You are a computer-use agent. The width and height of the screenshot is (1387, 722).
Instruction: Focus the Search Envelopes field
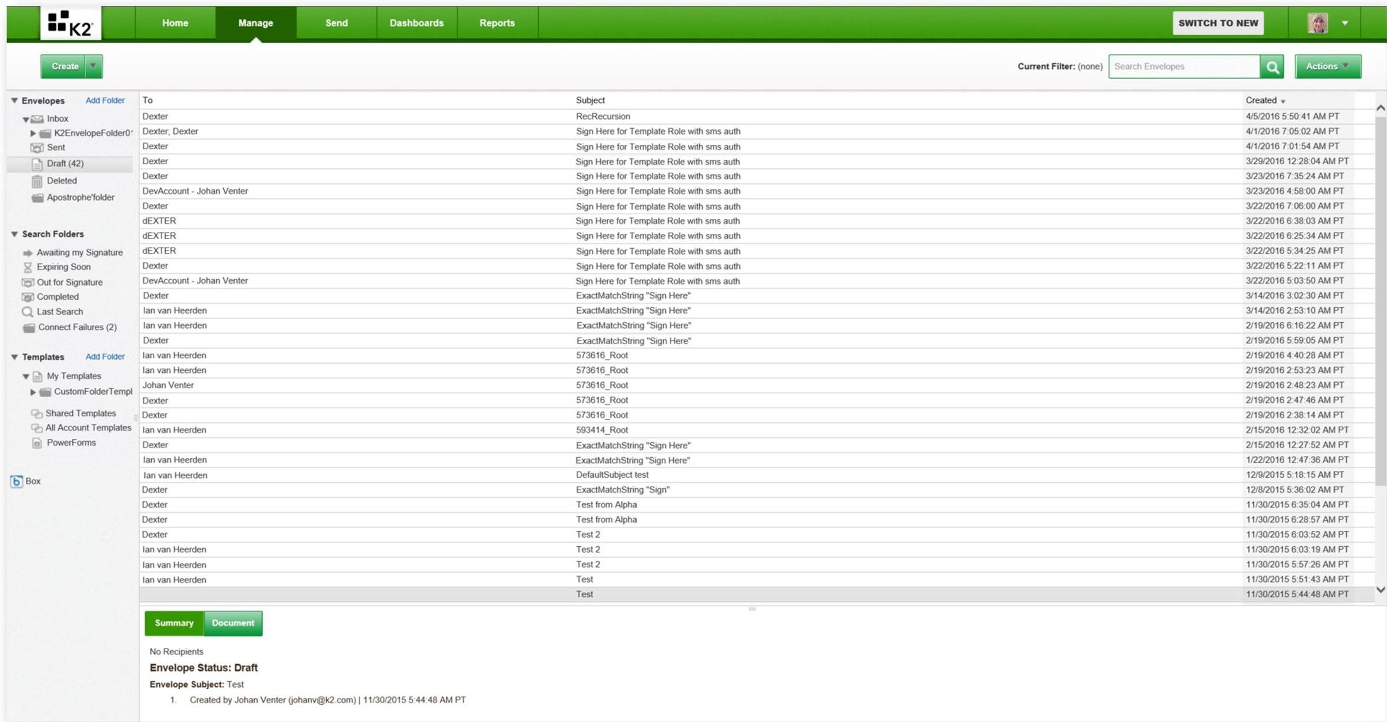click(1183, 67)
